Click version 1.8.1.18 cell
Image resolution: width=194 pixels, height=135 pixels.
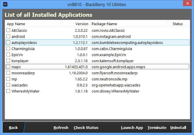pos(81,91)
